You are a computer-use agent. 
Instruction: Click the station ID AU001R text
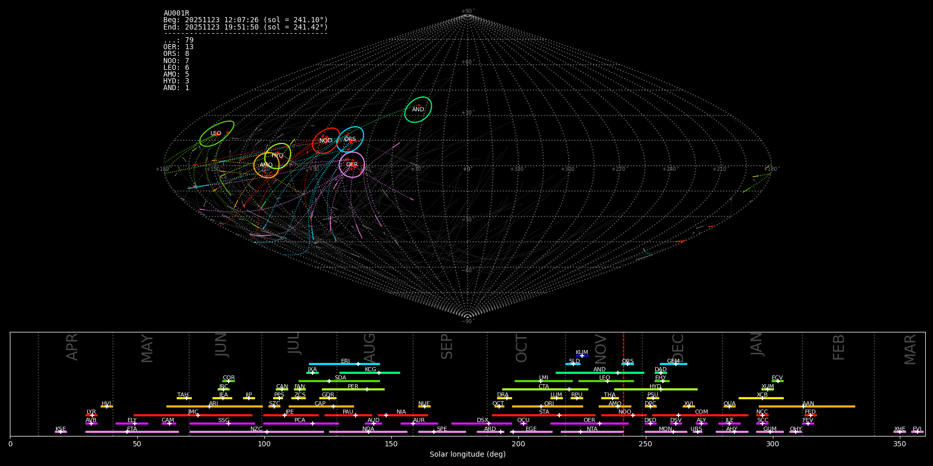[176, 13]
